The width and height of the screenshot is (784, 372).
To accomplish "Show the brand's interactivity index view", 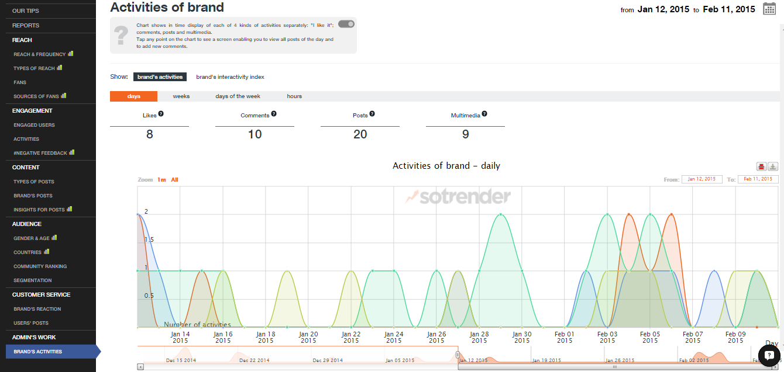I will point(230,77).
